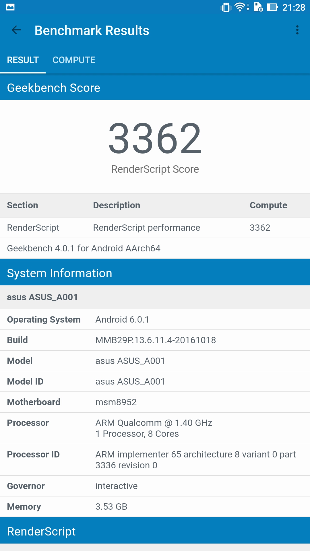This screenshot has height=551, width=310.
Task: Tap the back arrow icon
Action: (16, 30)
